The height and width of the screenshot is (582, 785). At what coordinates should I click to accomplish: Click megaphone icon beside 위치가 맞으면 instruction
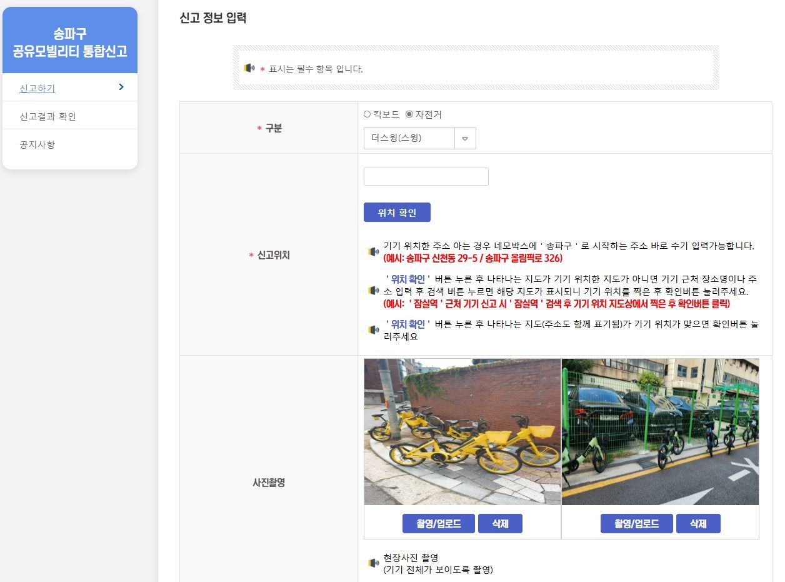374,330
